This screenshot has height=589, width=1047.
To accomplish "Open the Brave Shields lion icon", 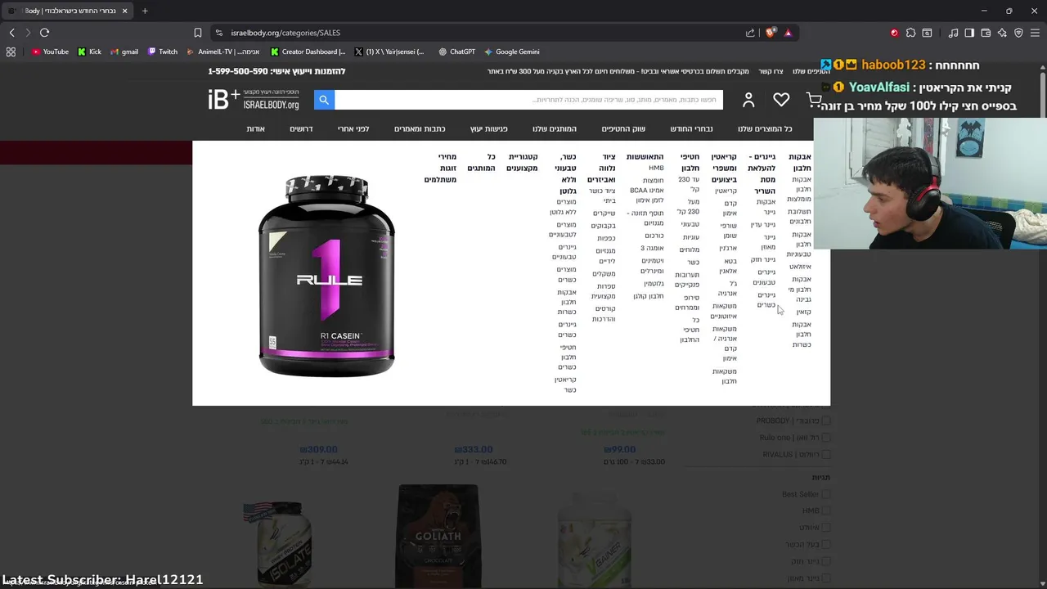I will (x=771, y=33).
